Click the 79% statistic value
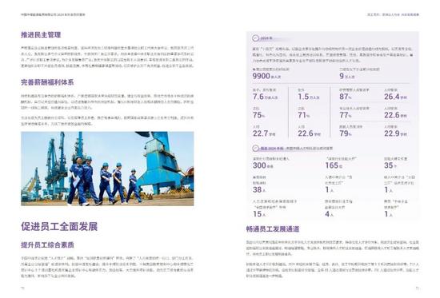Screen dimensions: 440x298 [x=346, y=133]
